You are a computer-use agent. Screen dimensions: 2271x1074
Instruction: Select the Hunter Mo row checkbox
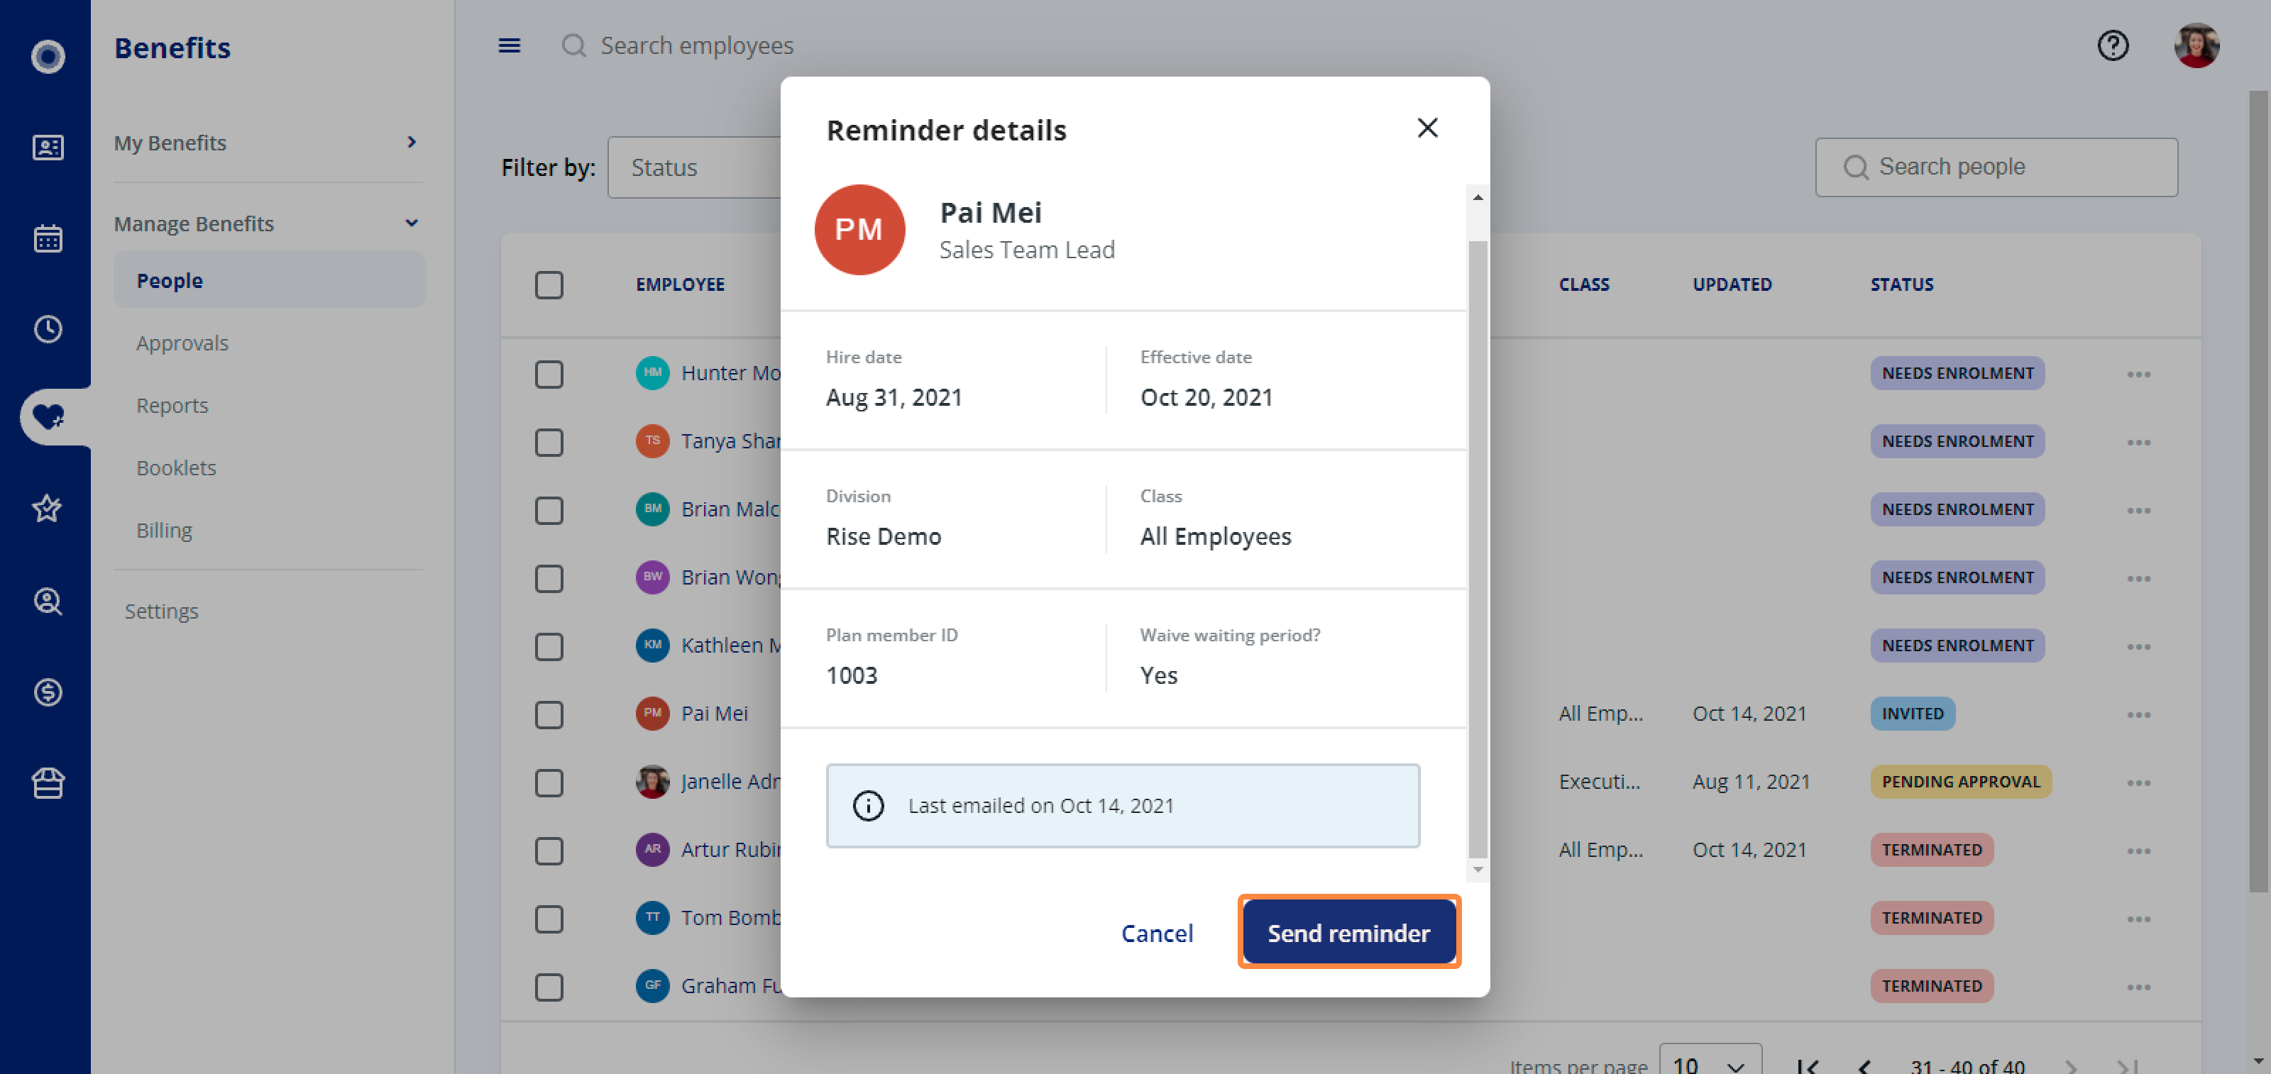tap(549, 374)
